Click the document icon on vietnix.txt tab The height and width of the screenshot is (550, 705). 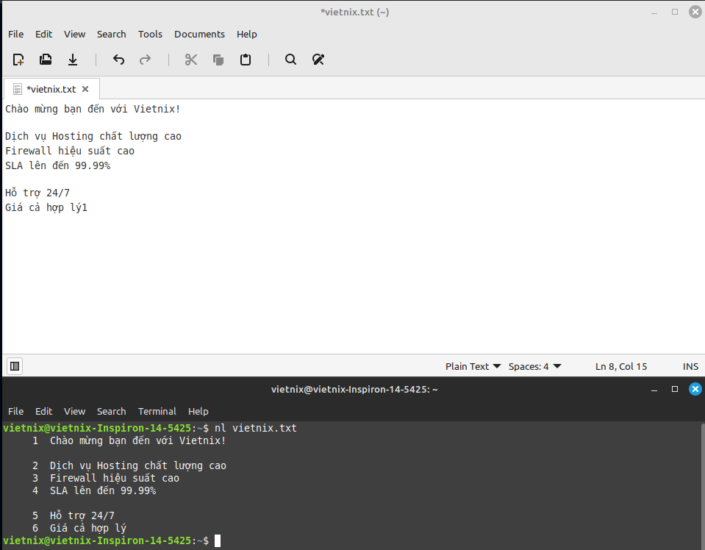coord(18,89)
